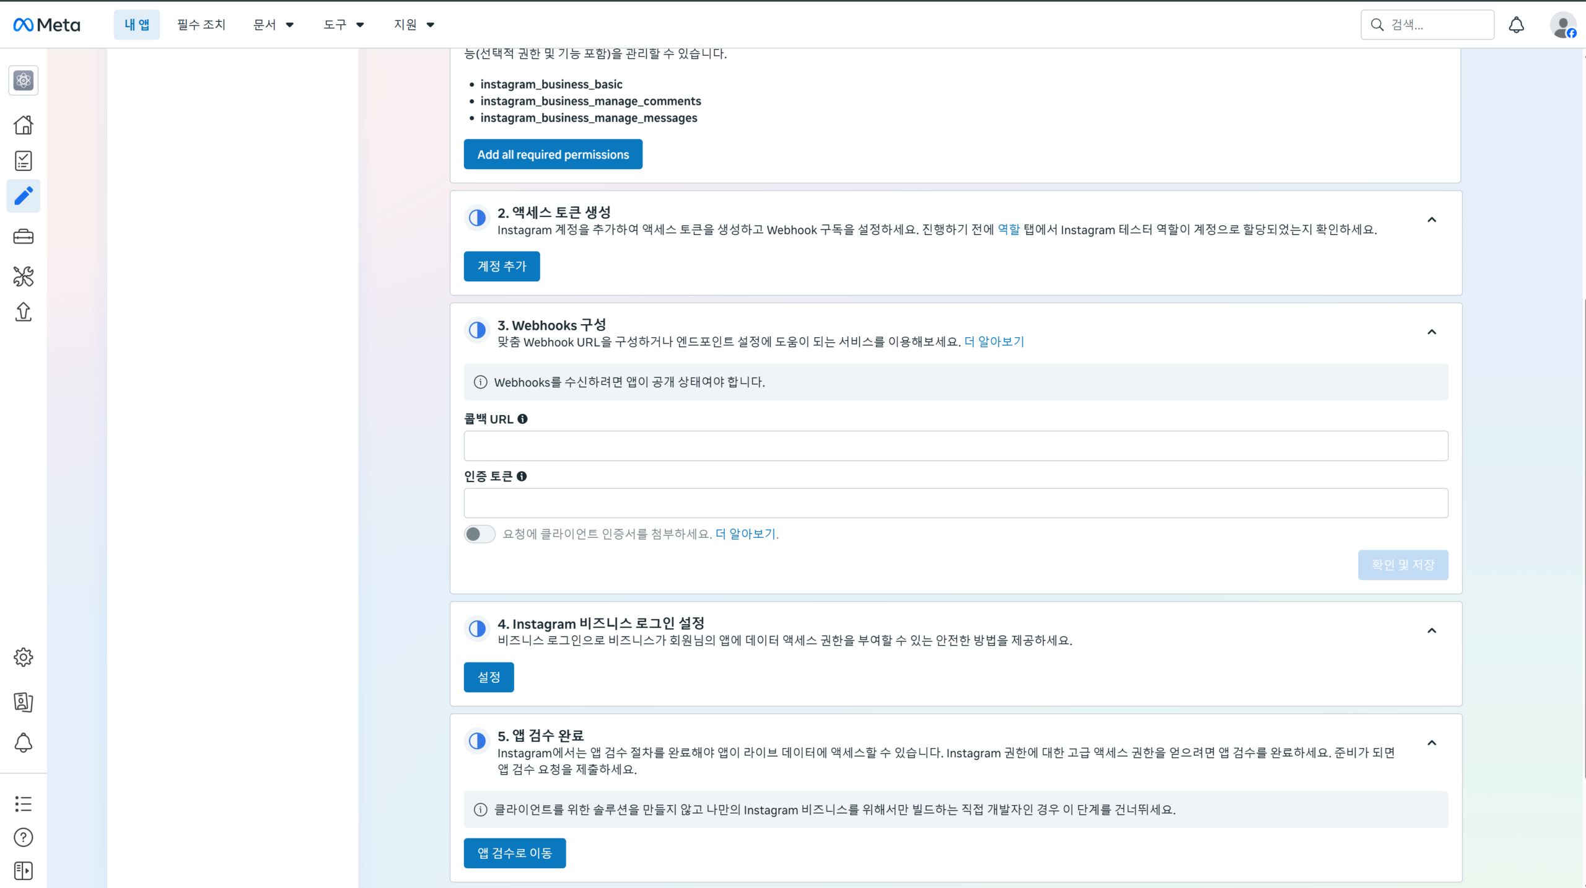Image resolution: width=1586 pixels, height=888 pixels.
Task: Click instagram_business_manage_comments permission text
Action: pos(591,101)
